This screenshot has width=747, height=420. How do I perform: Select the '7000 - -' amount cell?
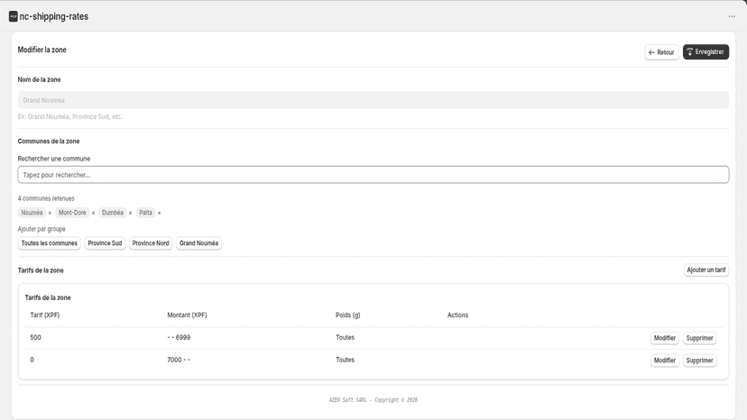tap(179, 360)
